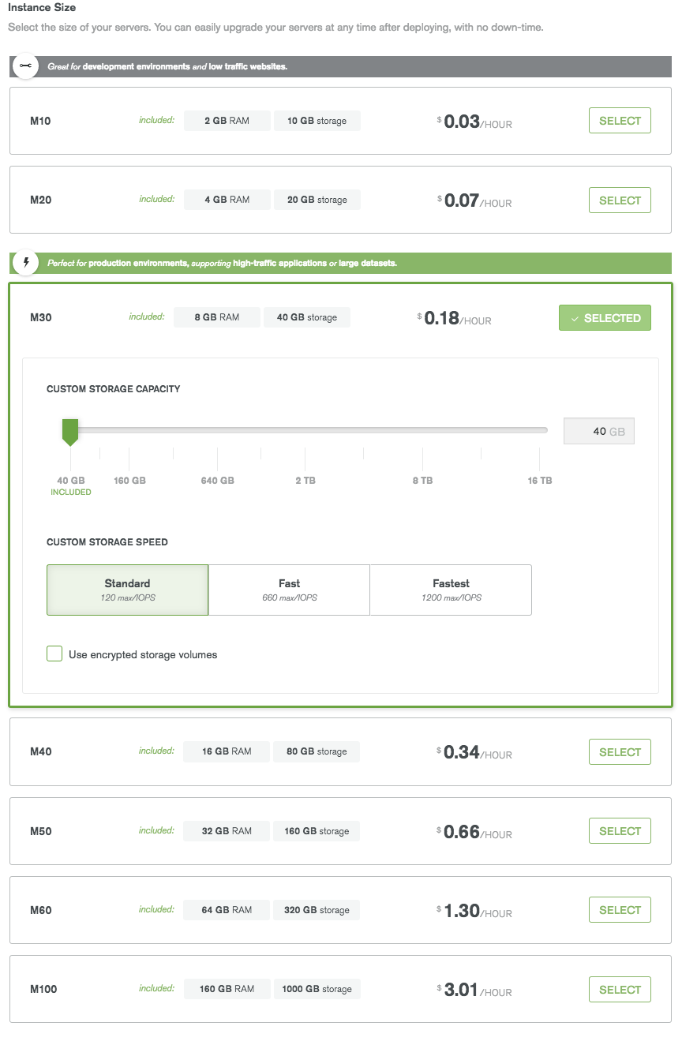This screenshot has height=1045, width=682.
Task: Choose Fastest 1200 max/IOPS storage speed
Action: tap(451, 590)
